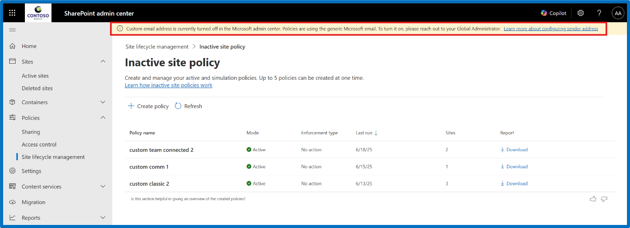This screenshot has width=630, height=228.
Task: Open Deleted sites in the sidebar
Action: 37,88
